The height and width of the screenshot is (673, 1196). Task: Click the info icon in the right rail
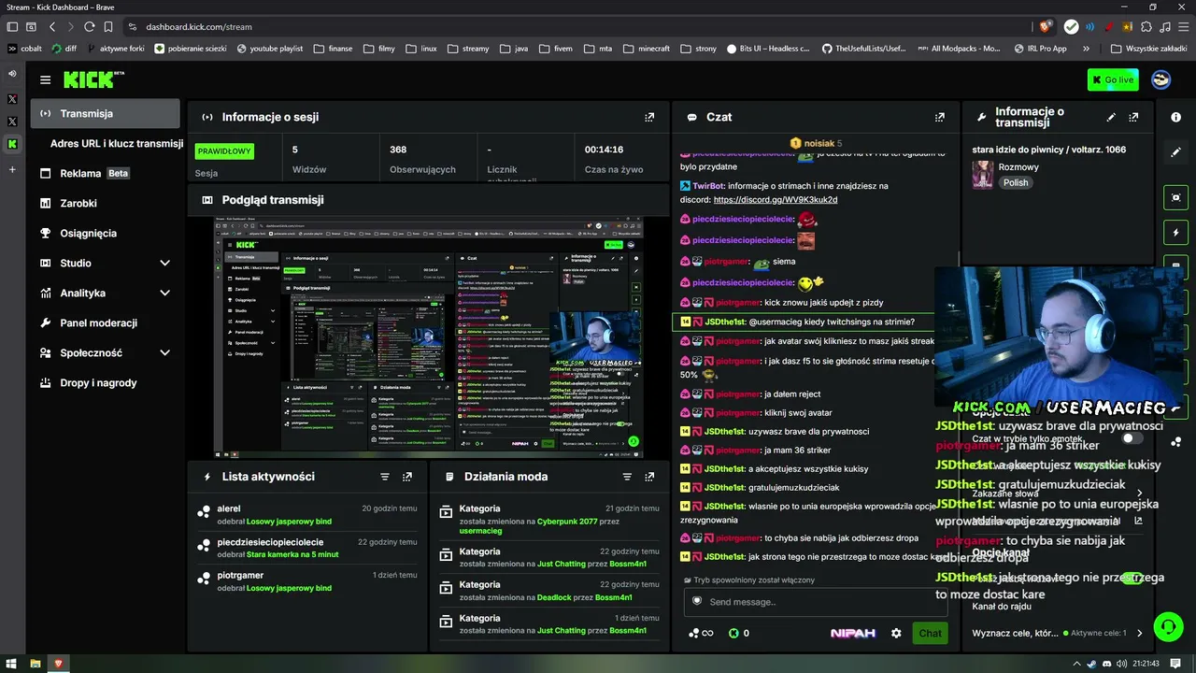[x=1176, y=117]
